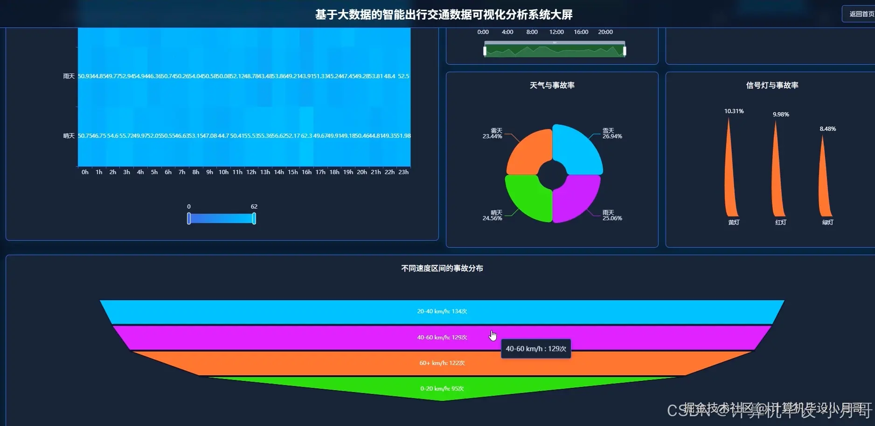The height and width of the screenshot is (426, 875).
Task: Select the 60+ km/h funnel segment
Action: (442, 362)
